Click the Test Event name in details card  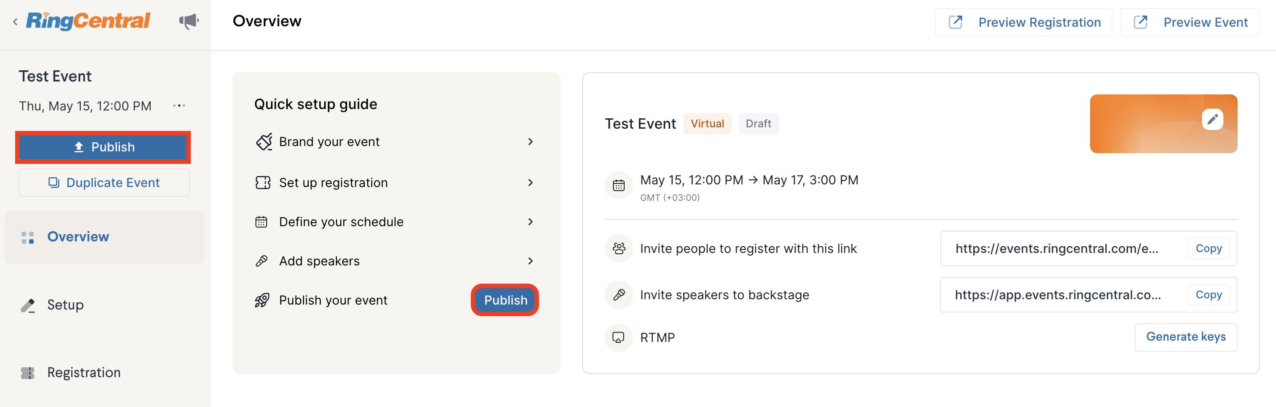click(x=640, y=124)
